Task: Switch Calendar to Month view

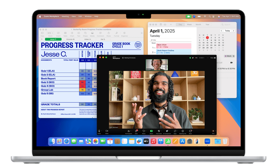Action: (x=198, y=24)
